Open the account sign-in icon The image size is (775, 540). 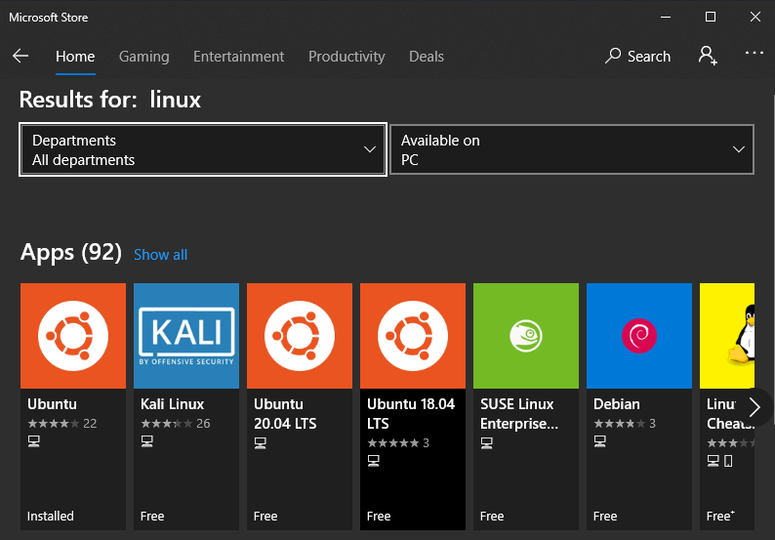pos(708,56)
